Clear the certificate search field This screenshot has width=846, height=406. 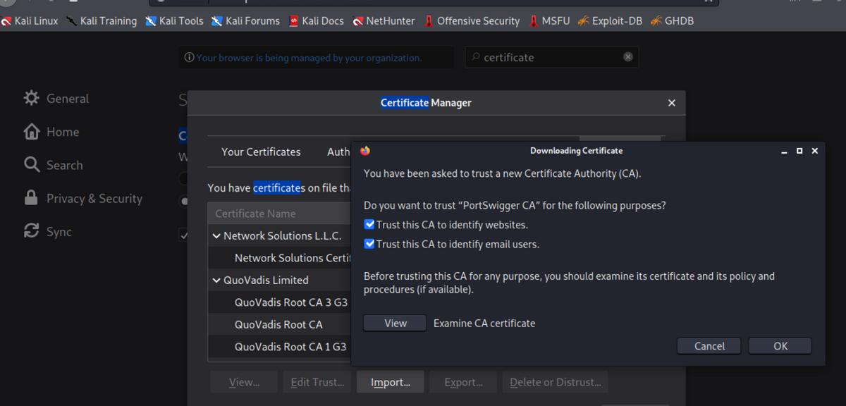point(627,57)
